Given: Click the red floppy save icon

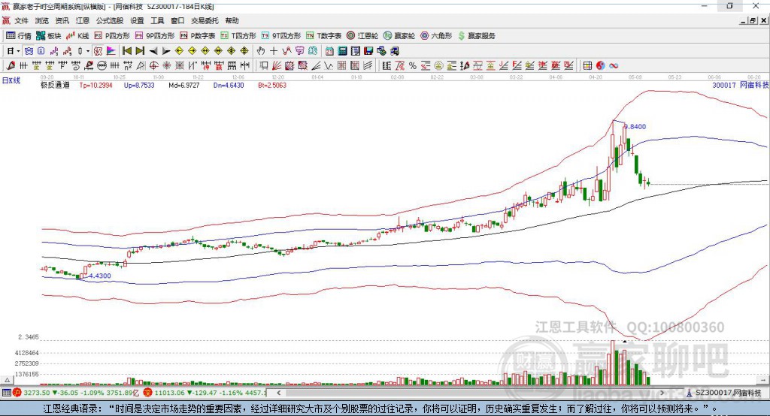Looking at the screenshot, I should click(368, 51).
